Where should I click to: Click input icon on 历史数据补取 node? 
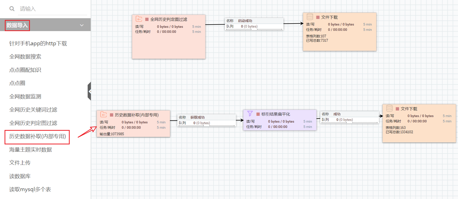(x=103, y=115)
